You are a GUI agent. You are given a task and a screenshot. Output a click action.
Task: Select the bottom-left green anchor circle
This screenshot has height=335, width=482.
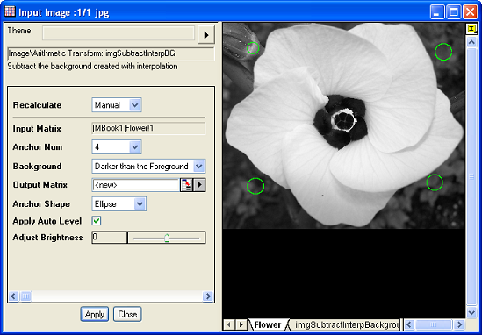[255, 186]
